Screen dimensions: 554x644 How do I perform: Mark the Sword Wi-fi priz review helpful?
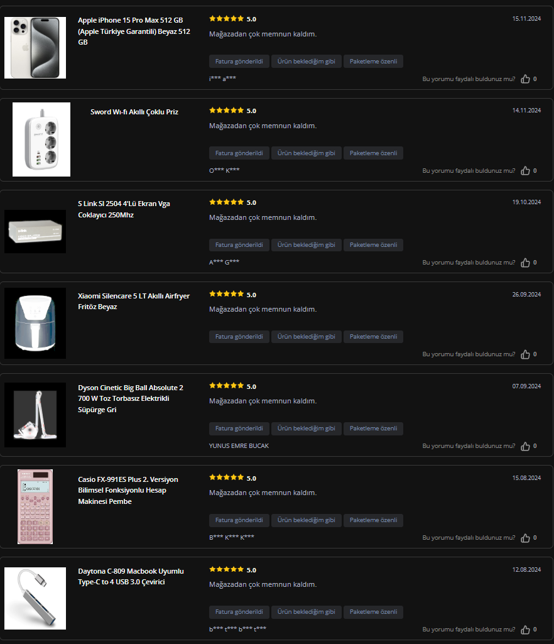525,170
